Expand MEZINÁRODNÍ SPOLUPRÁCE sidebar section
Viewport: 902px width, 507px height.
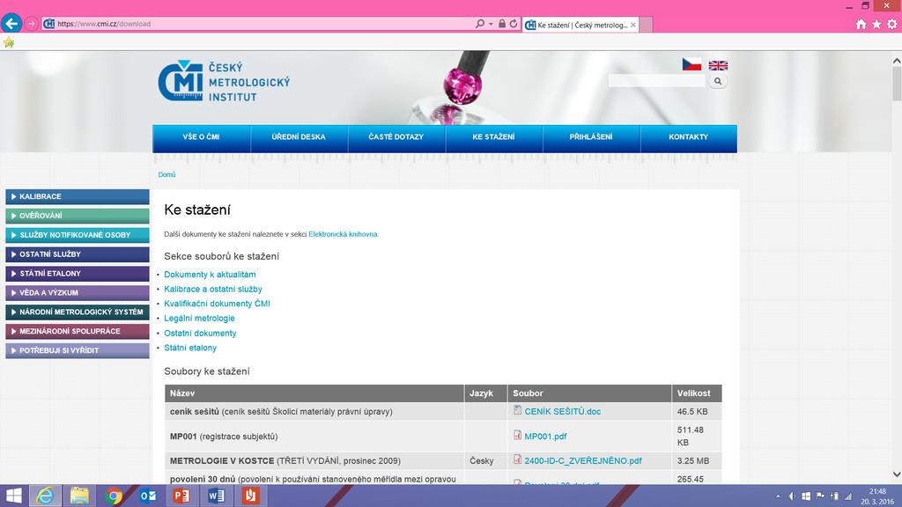78,331
